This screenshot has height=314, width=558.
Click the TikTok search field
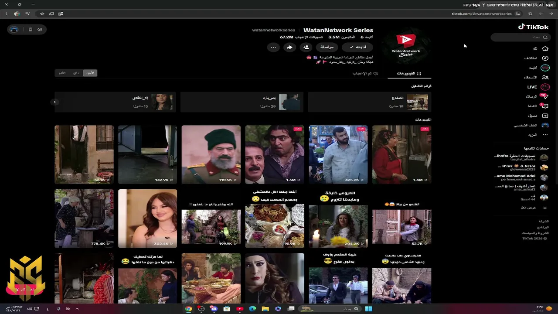click(x=520, y=37)
